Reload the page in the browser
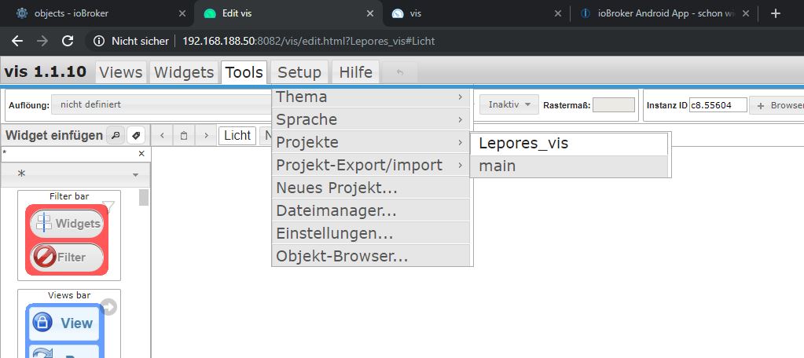 click(68, 41)
